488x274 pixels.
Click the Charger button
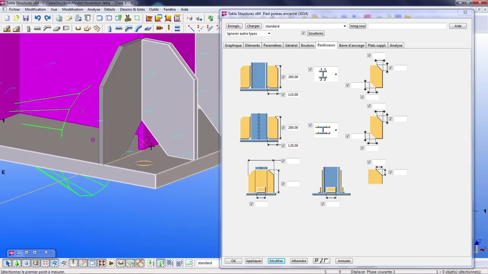[253, 26]
